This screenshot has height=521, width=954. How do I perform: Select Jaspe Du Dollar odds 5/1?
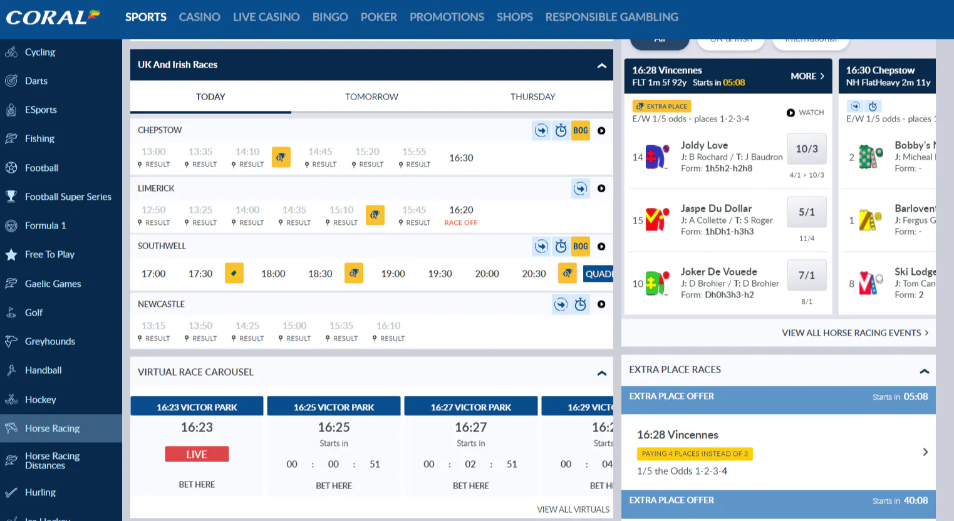tap(807, 212)
